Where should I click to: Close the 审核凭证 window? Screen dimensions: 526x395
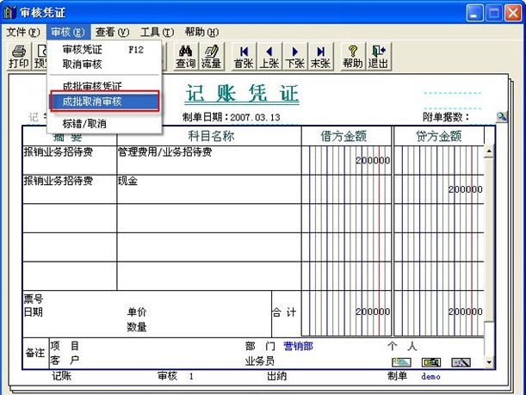(513, 13)
